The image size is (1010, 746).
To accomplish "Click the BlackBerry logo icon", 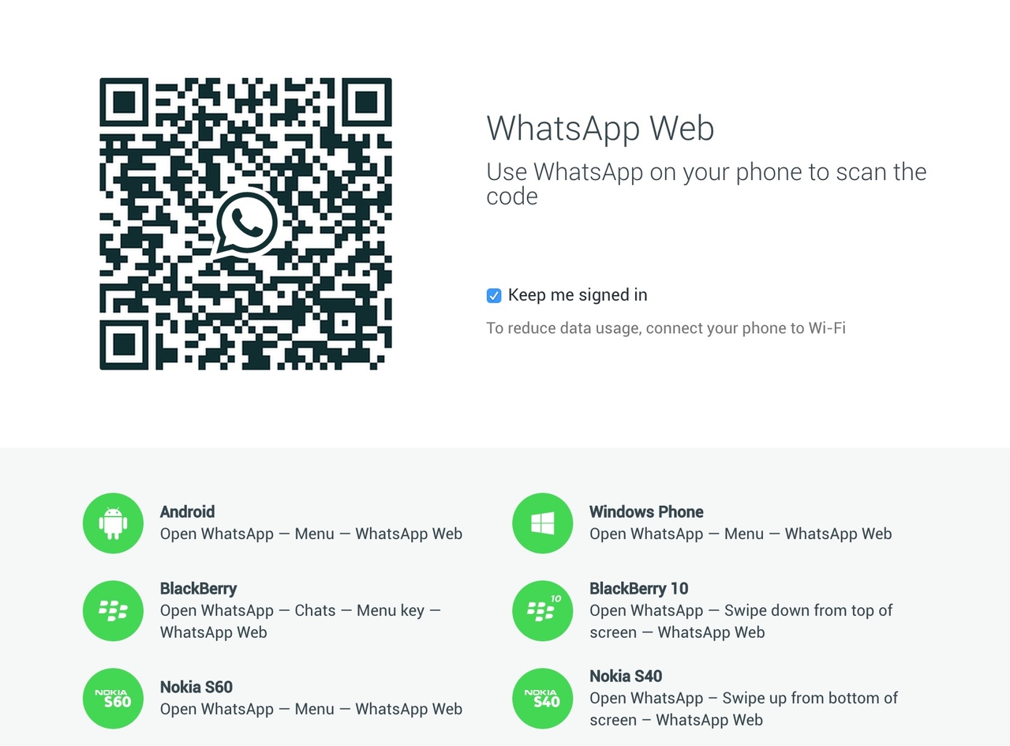I will [x=113, y=611].
